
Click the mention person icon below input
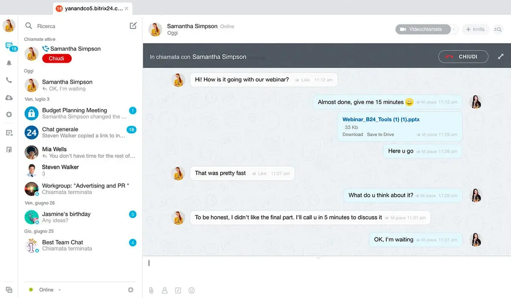coord(165,290)
